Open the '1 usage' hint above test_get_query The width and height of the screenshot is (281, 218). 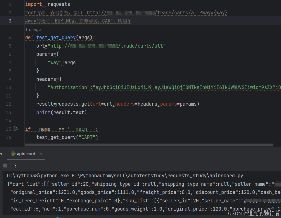click(x=33, y=29)
